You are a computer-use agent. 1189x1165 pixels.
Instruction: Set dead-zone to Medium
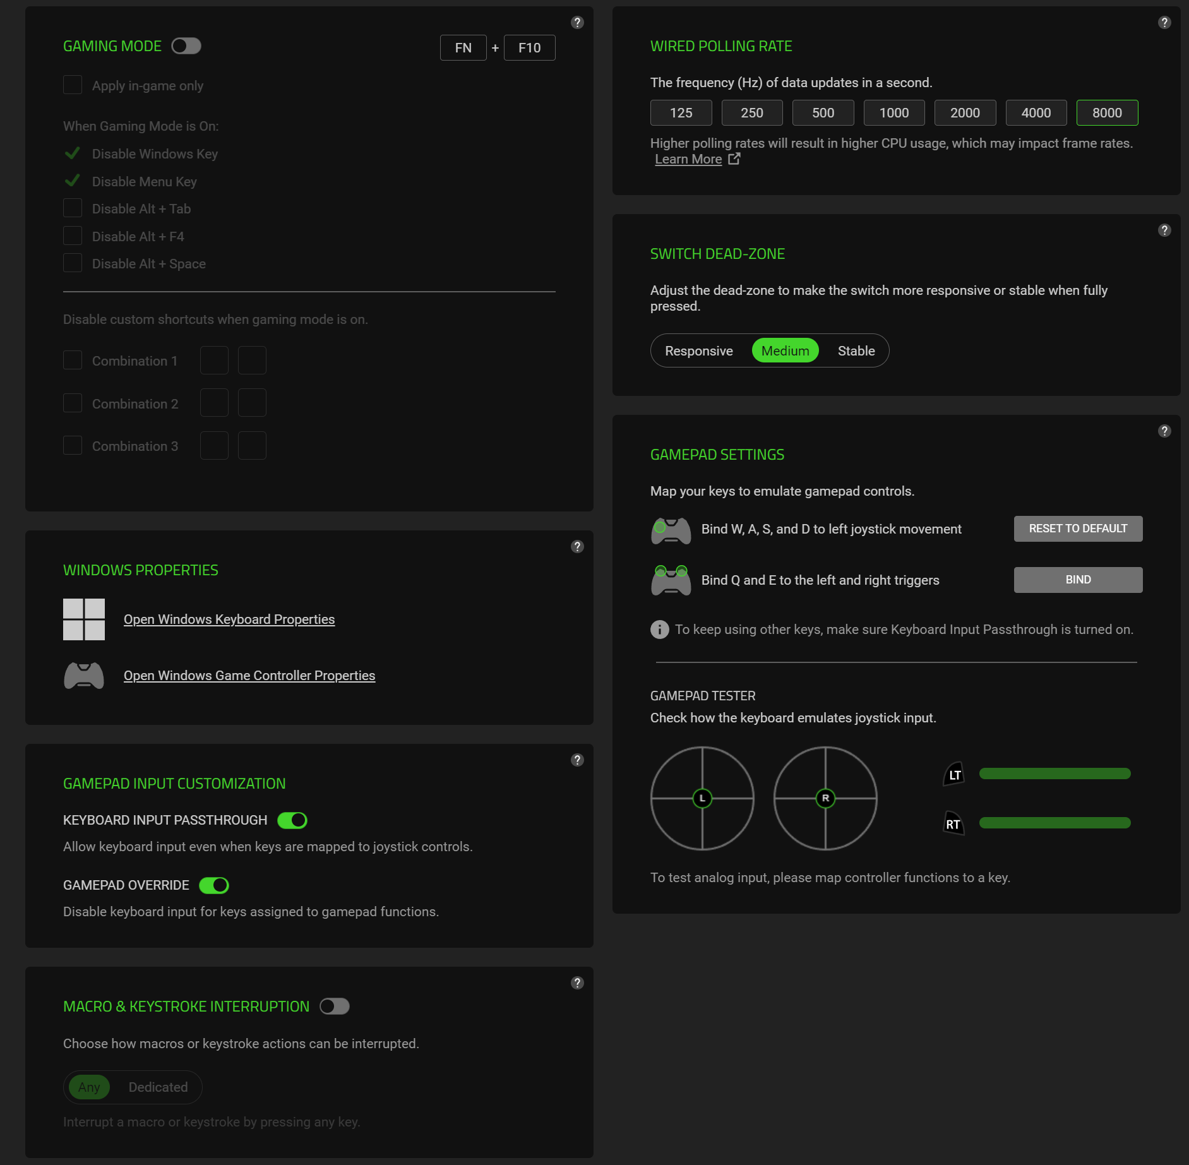(786, 351)
